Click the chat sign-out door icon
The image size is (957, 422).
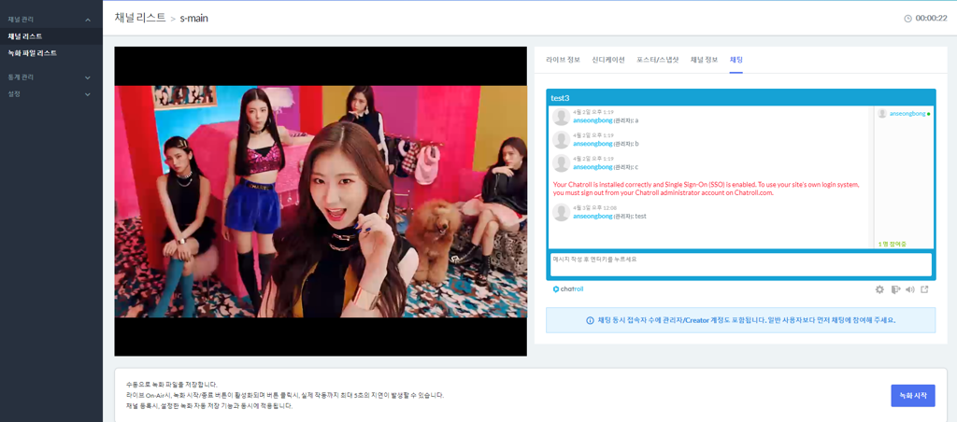pyautogui.click(x=894, y=289)
